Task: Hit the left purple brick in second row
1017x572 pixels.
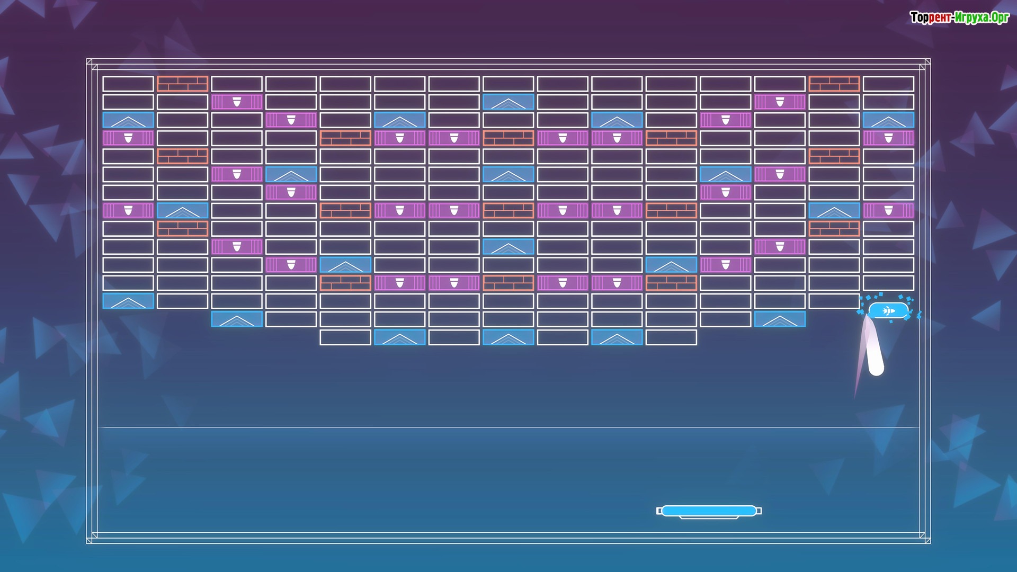Action: [237, 102]
